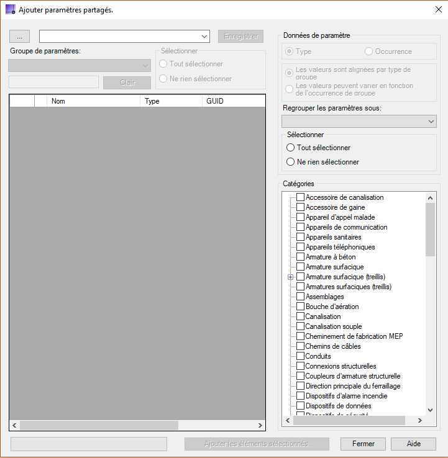Image resolution: width=448 pixels, height=458 pixels.
Task: Click categories horizontal scroll left arrow
Action: coord(288,420)
